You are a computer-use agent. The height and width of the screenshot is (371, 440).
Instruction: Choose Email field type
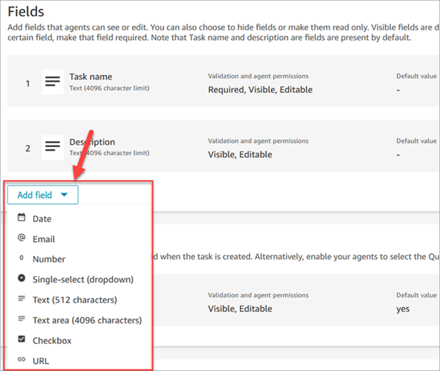point(44,239)
